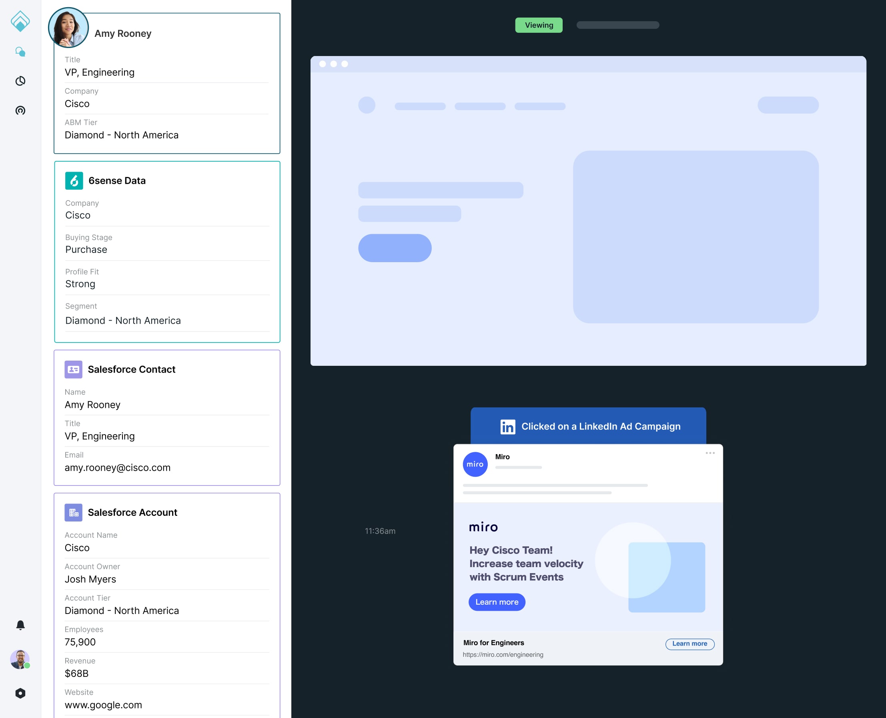Click the Learn more button on Miro ad
Viewport: 886px width, 718px height.
pos(497,602)
